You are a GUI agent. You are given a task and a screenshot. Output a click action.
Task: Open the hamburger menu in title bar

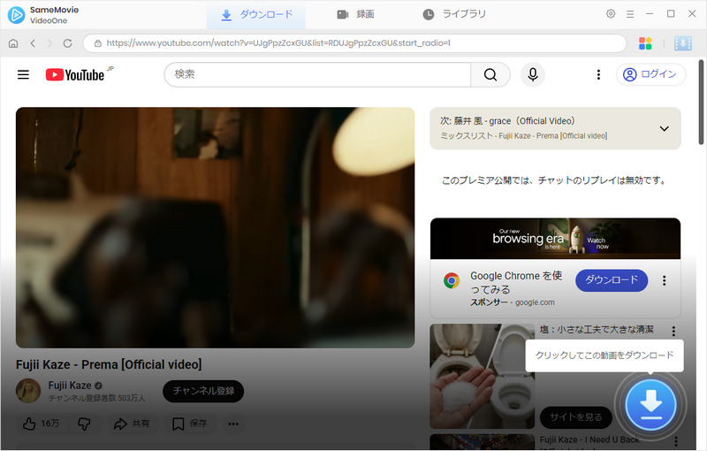coord(630,14)
